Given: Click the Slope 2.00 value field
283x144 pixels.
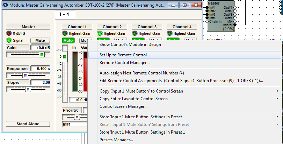Looking at the screenshot, I should pos(40,82).
